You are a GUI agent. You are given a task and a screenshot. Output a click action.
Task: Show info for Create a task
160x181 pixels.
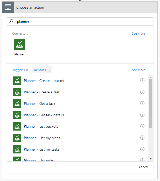tap(142, 92)
